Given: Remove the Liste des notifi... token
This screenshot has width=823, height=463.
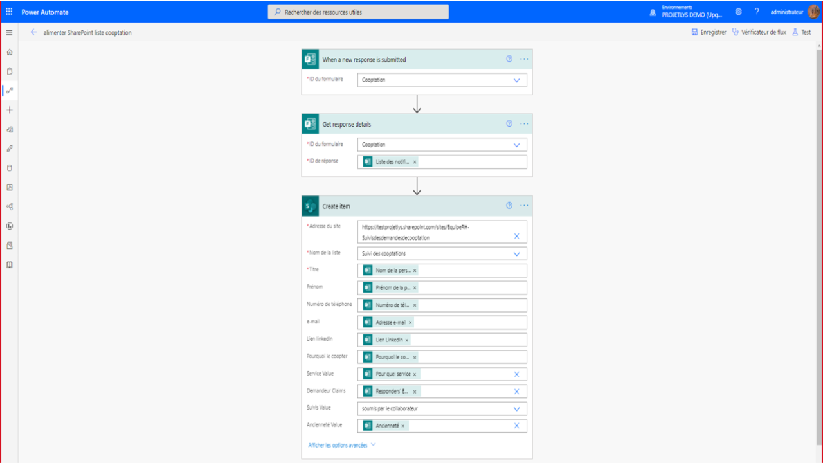Looking at the screenshot, I should pyautogui.click(x=415, y=162).
